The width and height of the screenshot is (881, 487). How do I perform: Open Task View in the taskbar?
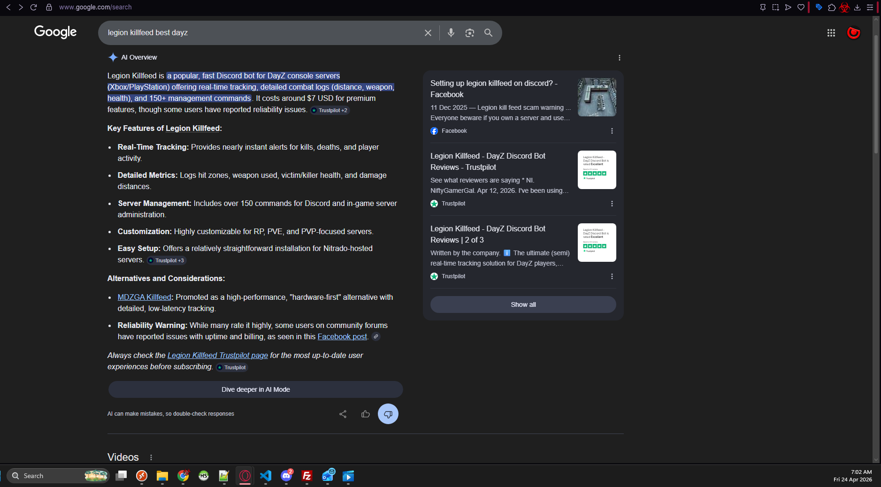point(121,476)
